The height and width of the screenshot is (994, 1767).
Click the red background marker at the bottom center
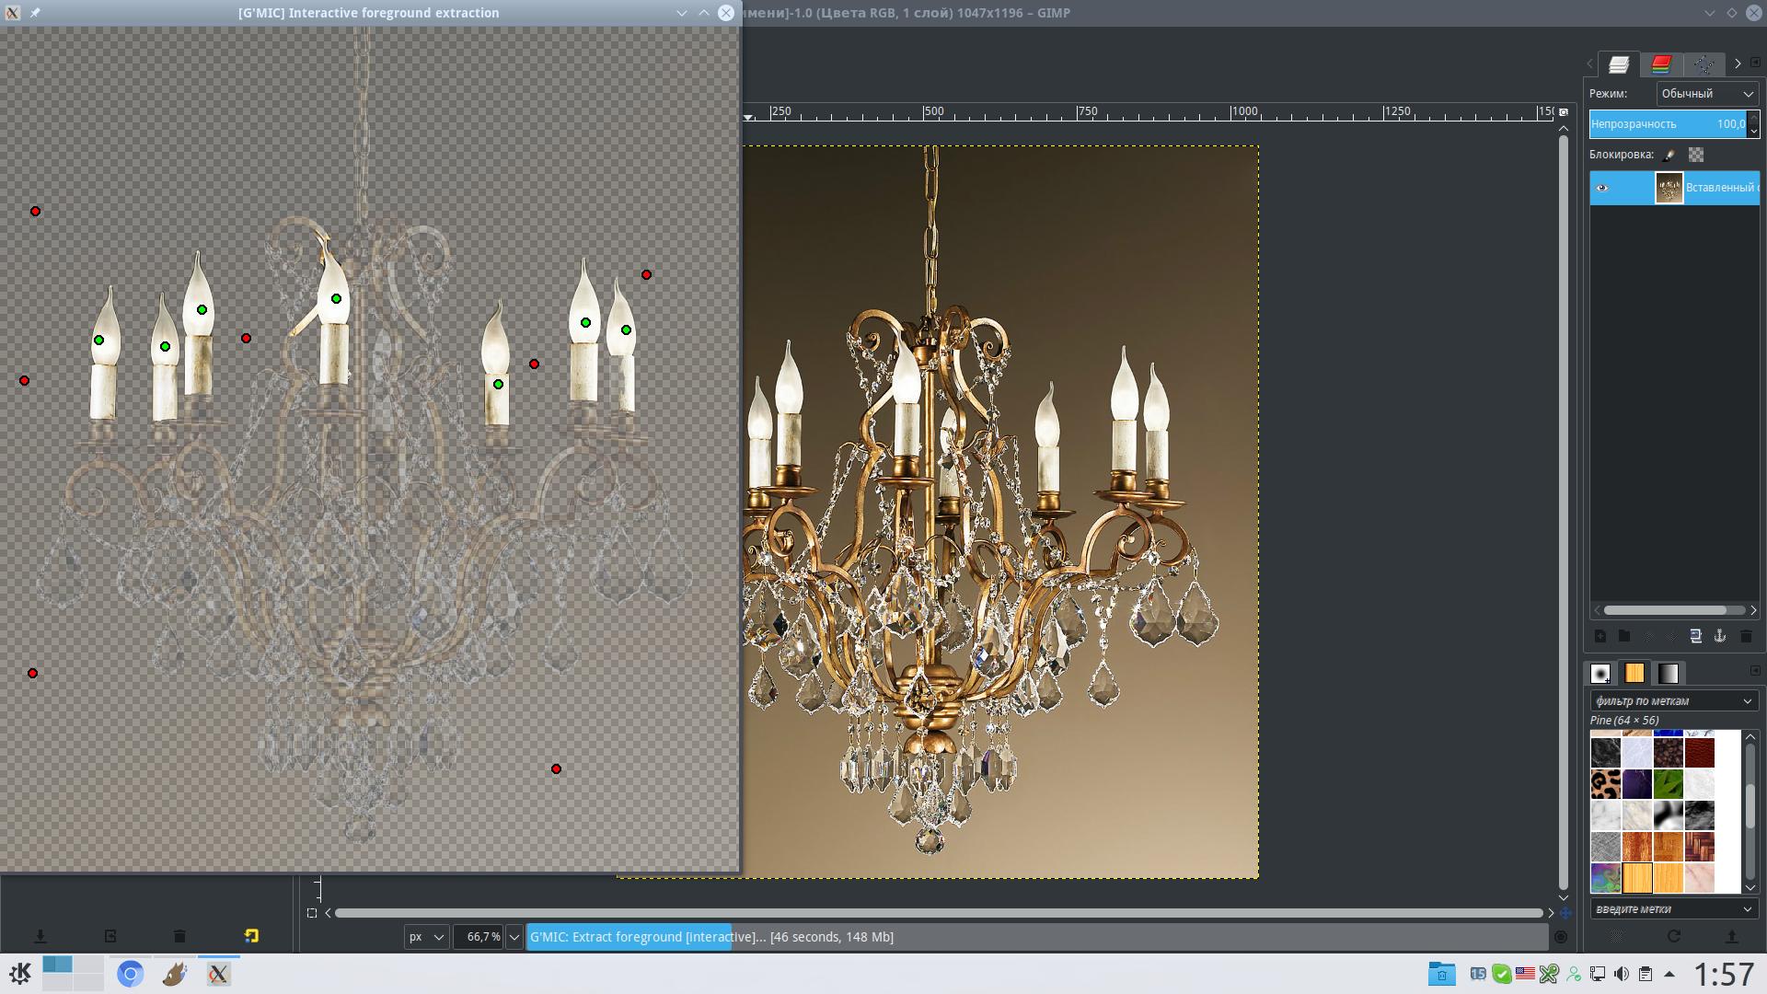556,769
